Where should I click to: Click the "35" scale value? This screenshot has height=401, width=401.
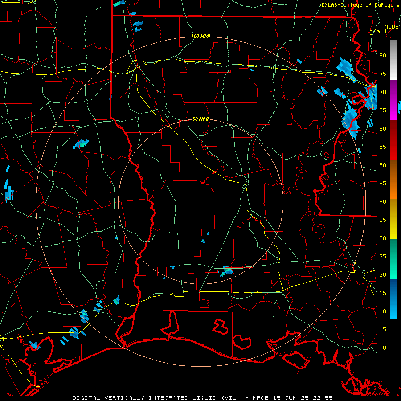point(383,220)
